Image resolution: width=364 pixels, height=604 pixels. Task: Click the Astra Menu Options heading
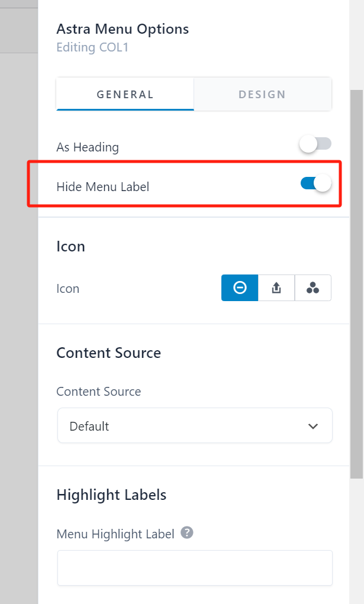point(123,28)
